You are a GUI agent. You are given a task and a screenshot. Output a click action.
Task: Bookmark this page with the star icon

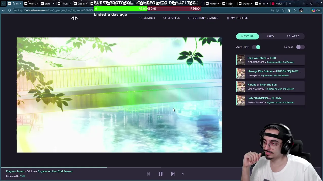click(283, 10)
